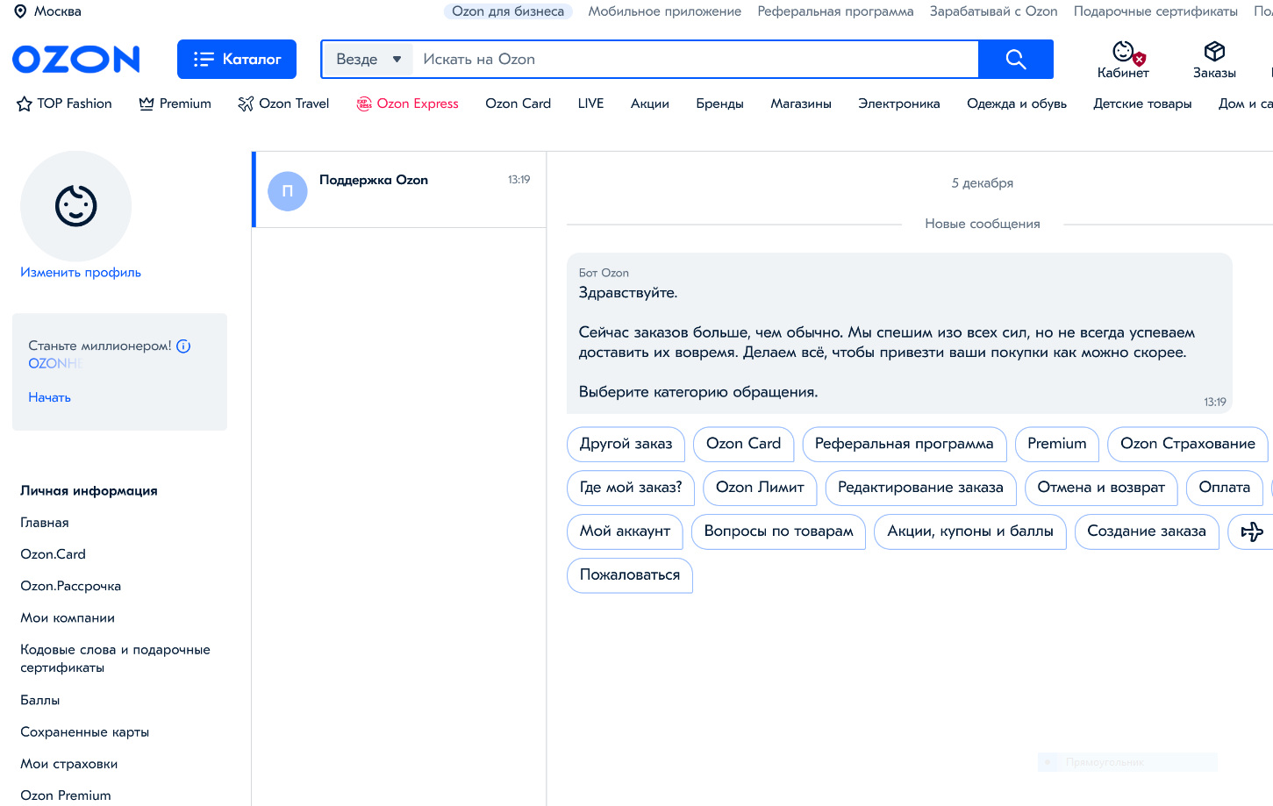Open Мобильное приложение link
This screenshot has width=1273, height=806.
click(x=664, y=11)
